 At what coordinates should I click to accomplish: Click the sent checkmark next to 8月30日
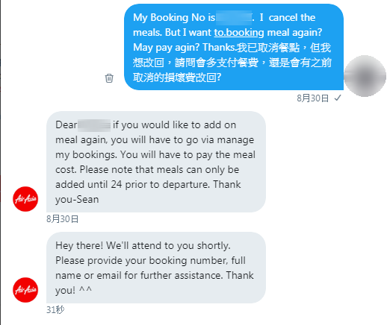click(x=338, y=98)
